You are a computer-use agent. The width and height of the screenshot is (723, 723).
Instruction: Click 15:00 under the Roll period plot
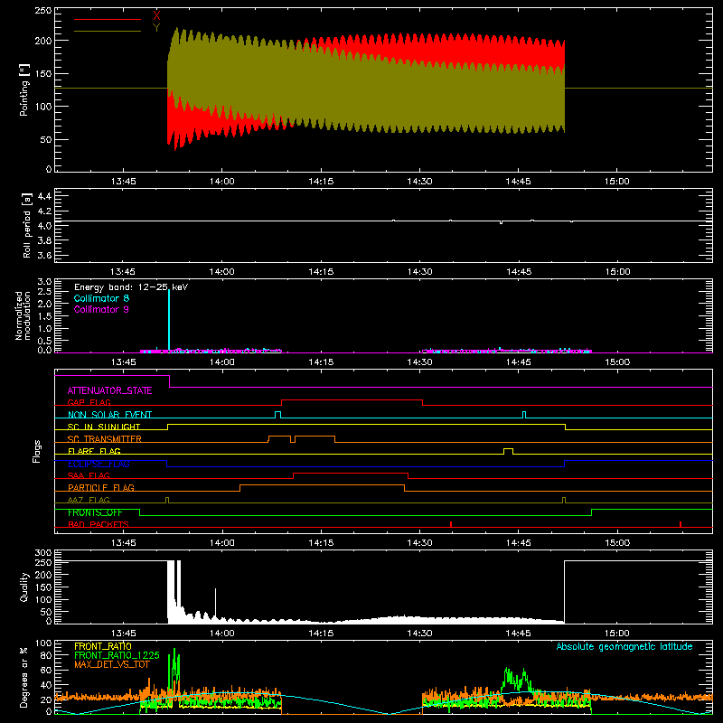tap(617, 272)
